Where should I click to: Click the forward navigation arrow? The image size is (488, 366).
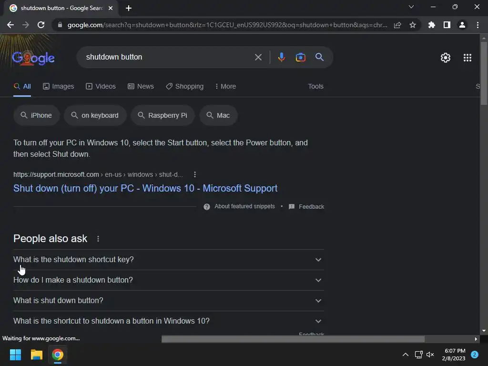[x=26, y=25]
